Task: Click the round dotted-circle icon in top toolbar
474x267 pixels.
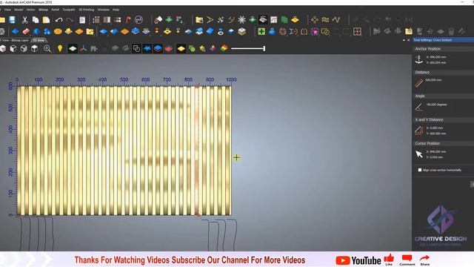Action: (x=138, y=20)
